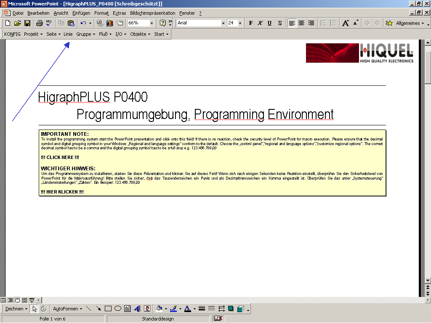Undo the last action

[83, 23]
